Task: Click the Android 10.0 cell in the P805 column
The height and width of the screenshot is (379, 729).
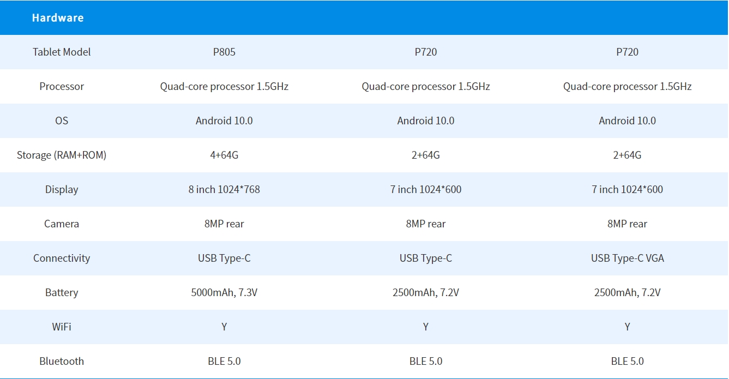Action: 224,121
